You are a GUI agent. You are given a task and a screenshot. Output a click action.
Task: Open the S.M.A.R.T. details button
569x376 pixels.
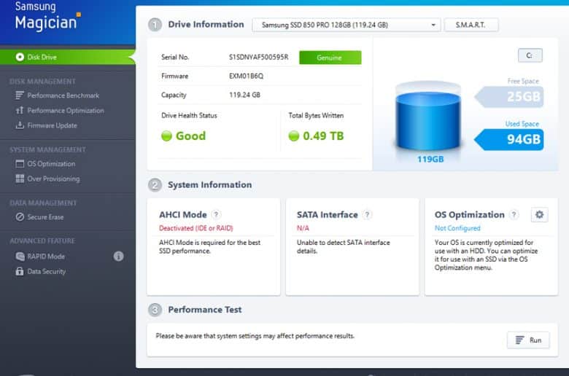pyautogui.click(x=471, y=25)
